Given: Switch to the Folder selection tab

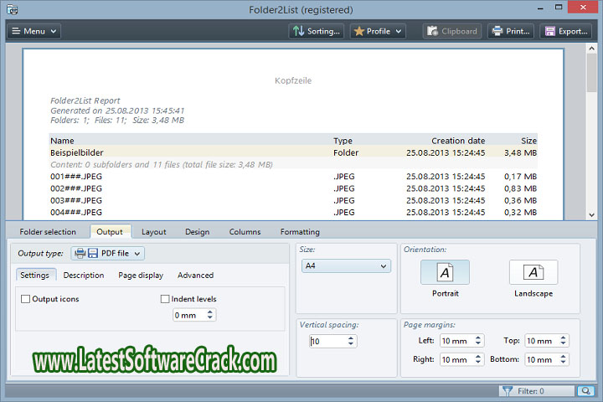Looking at the screenshot, I should [x=48, y=232].
